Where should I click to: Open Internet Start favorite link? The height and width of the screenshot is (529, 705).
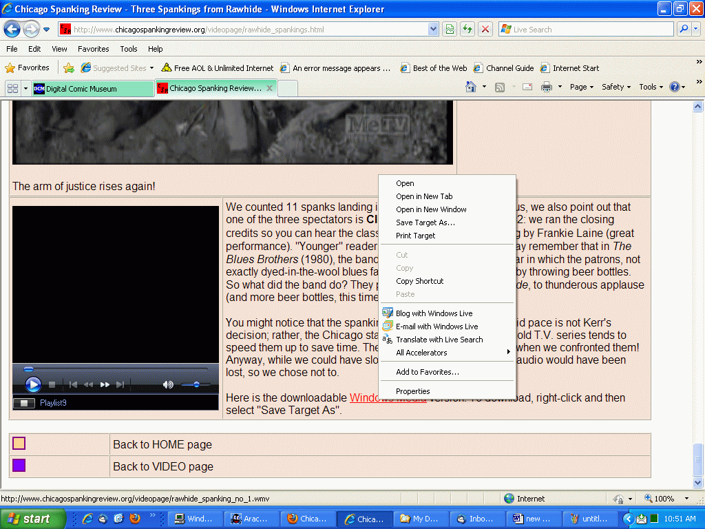[570, 68]
